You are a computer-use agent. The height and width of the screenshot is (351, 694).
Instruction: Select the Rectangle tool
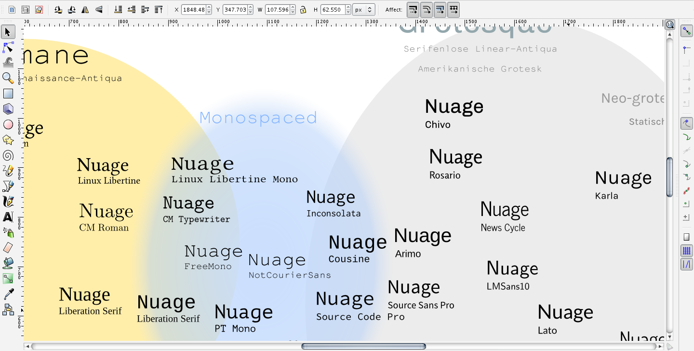[8, 94]
